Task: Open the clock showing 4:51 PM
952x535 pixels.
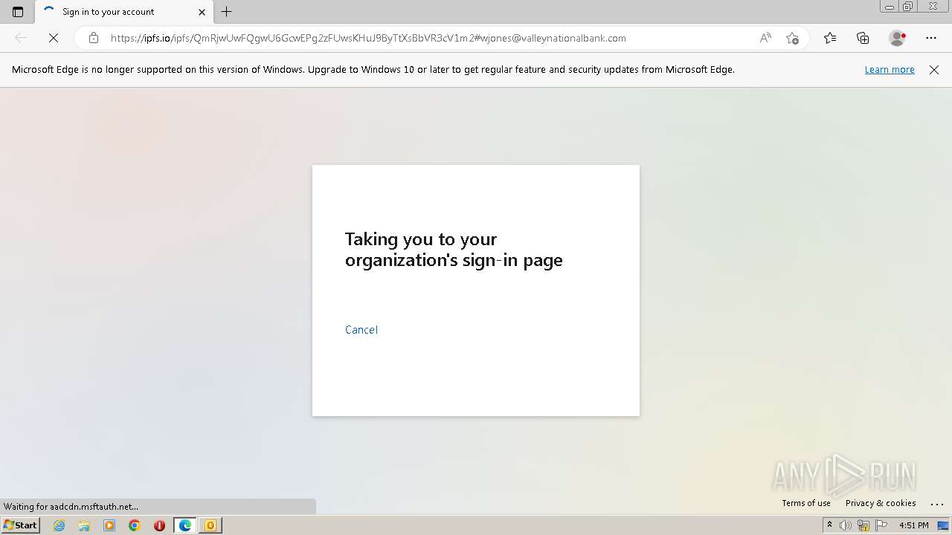Action: [914, 525]
